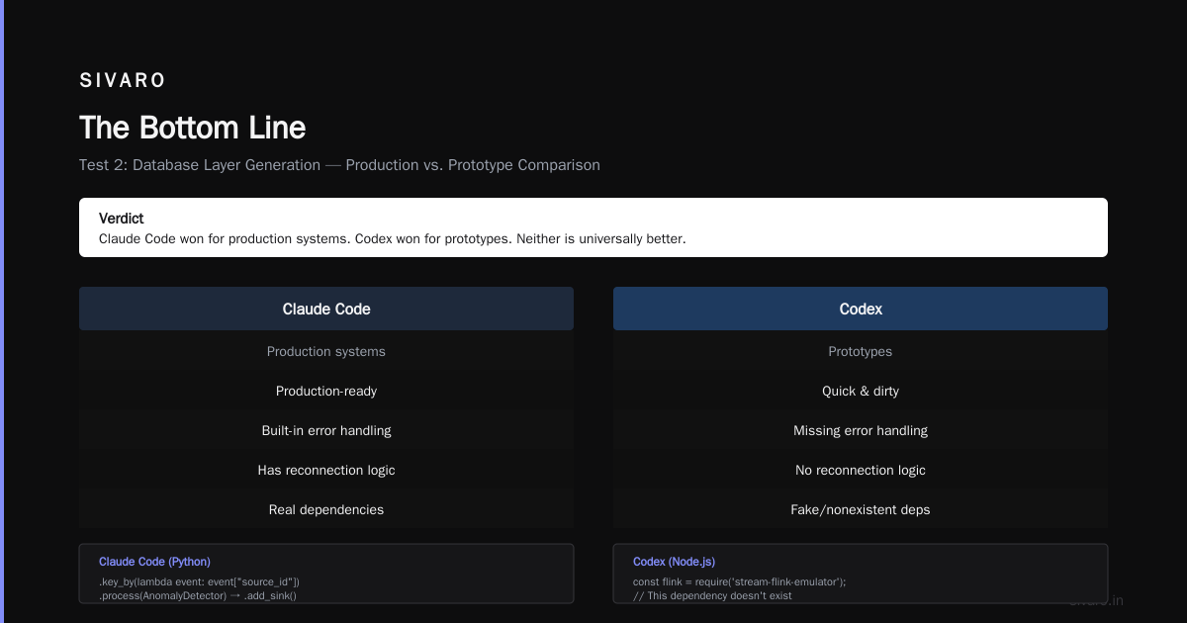Open the Codex (Node.js) code snippet
The image size is (1187, 623).
point(861,574)
